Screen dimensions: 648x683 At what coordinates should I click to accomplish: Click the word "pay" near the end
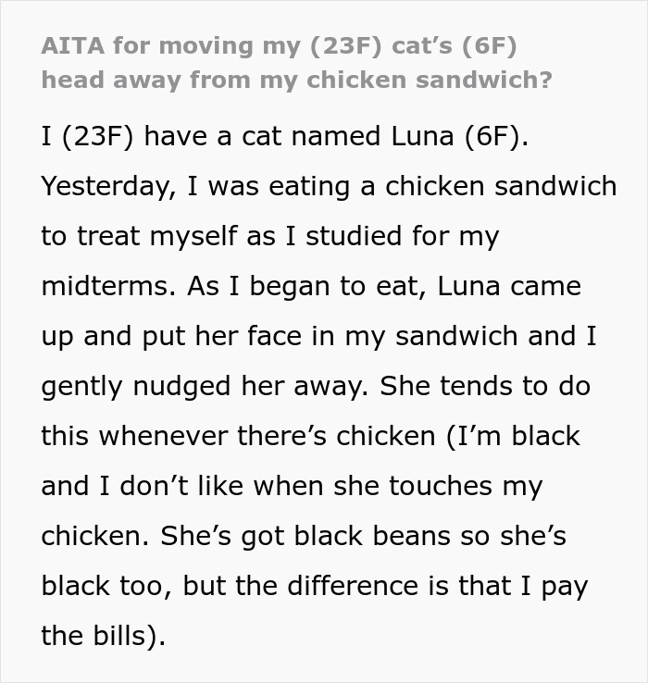click(x=565, y=587)
